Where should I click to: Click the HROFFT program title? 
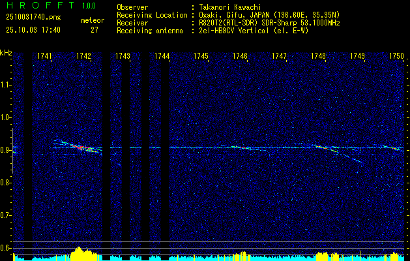point(40,5)
